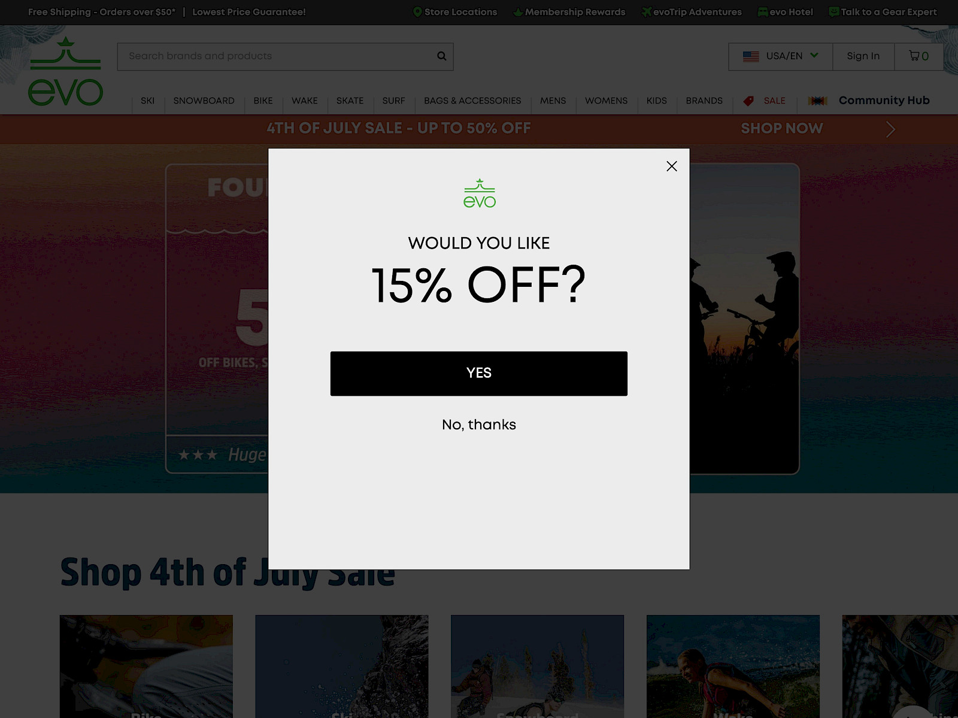This screenshot has width=958, height=718.
Task: Click the sale banner right chevron
Action: pyautogui.click(x=890, y=129)
